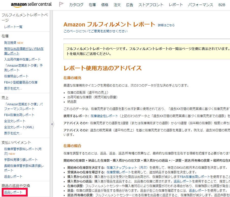Click the 詳細はこちら link
Image resolution: width=230 pixels, height=197 pixels.
166,25
